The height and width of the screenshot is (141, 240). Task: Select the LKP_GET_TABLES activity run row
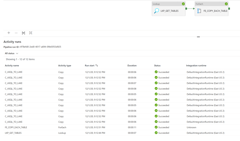click(13, 133)
